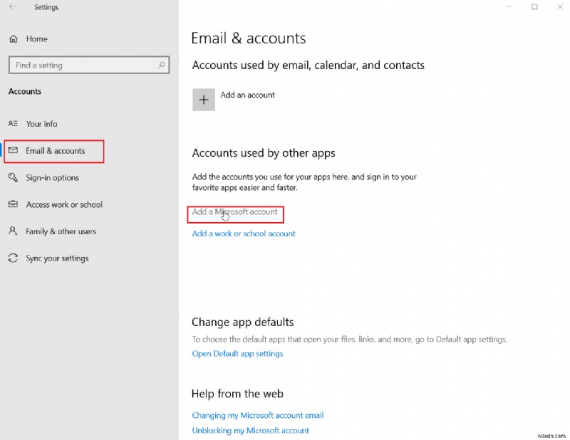The height and width of the screenshot is (440, 570).
Task: Open the Your info section
Action: 41,124
